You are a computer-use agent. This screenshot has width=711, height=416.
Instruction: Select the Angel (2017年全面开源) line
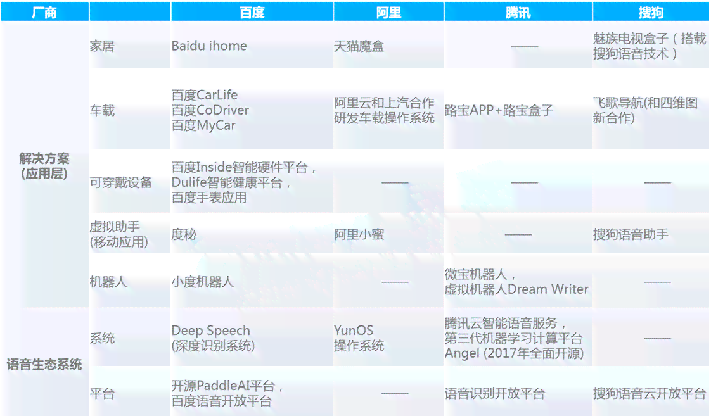tap(514, 353)
